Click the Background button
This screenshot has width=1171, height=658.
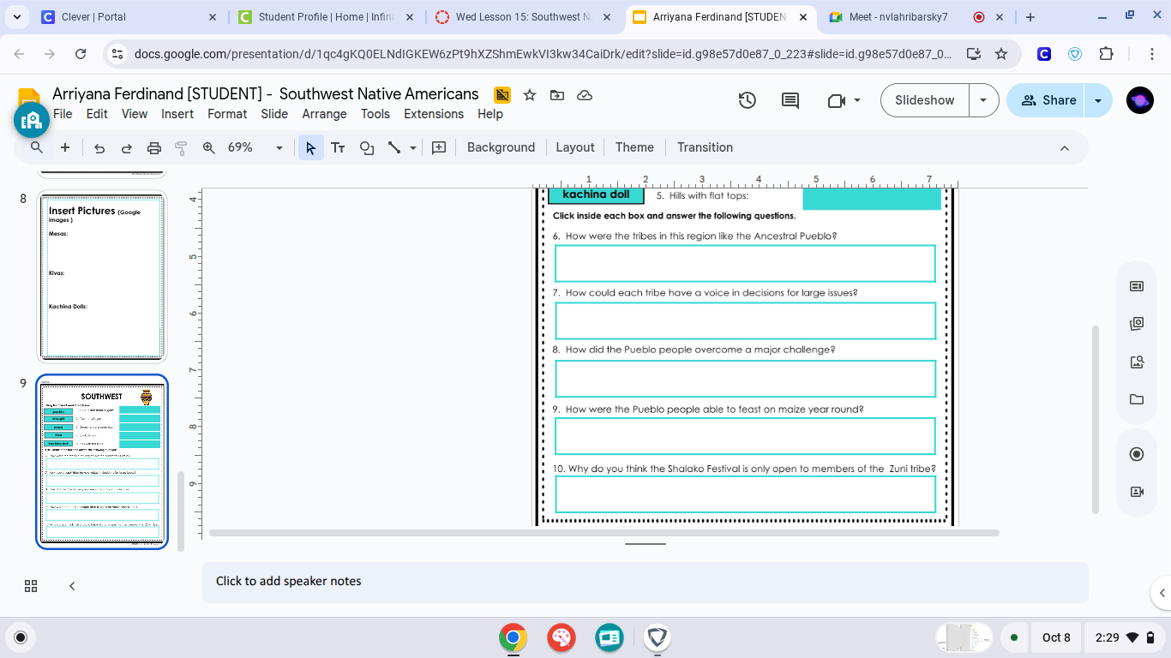501,147
